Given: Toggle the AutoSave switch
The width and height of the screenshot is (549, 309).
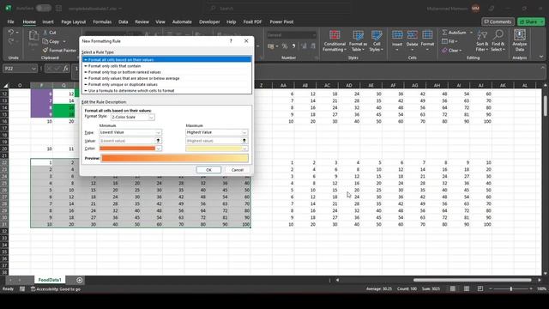Looking at the screenshot, I should 44,8.
